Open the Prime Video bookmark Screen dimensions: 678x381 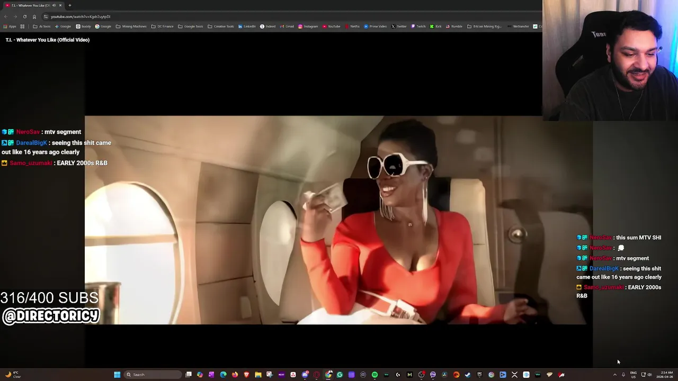pos(376,26)
